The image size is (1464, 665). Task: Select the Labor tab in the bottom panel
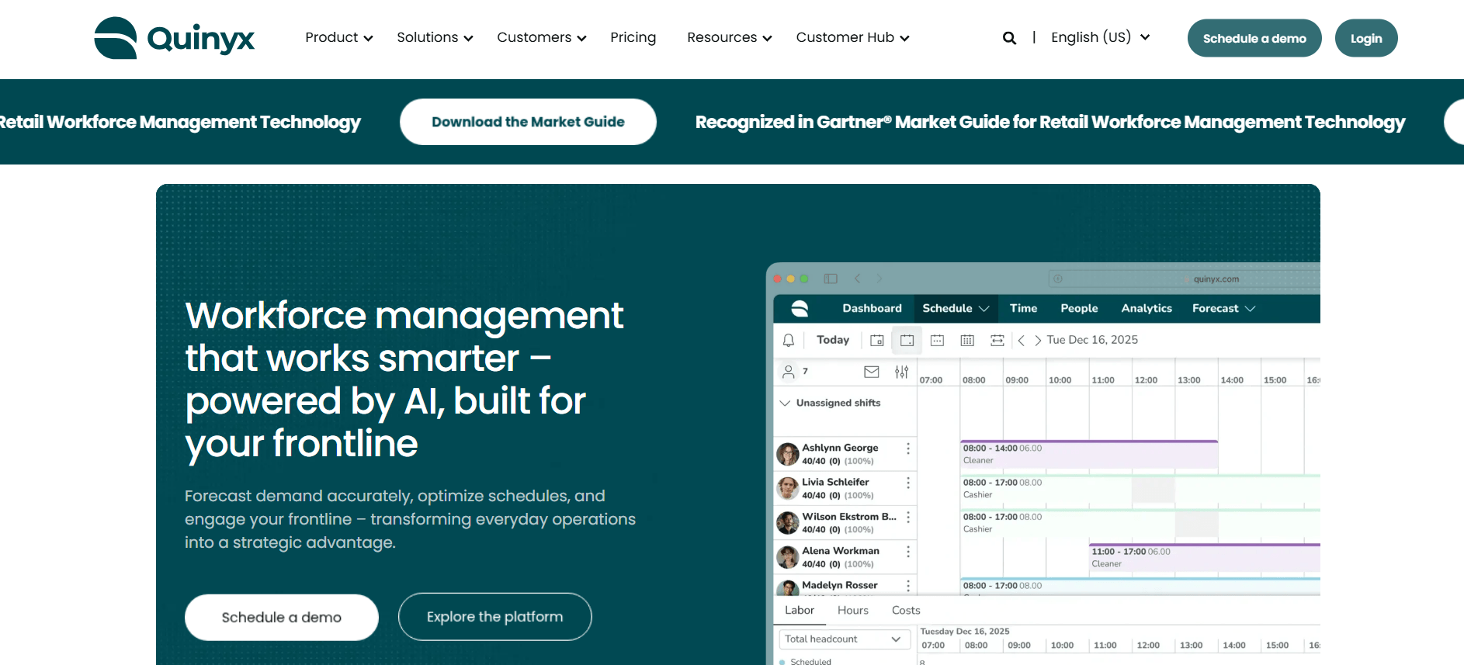coord(800,611)
